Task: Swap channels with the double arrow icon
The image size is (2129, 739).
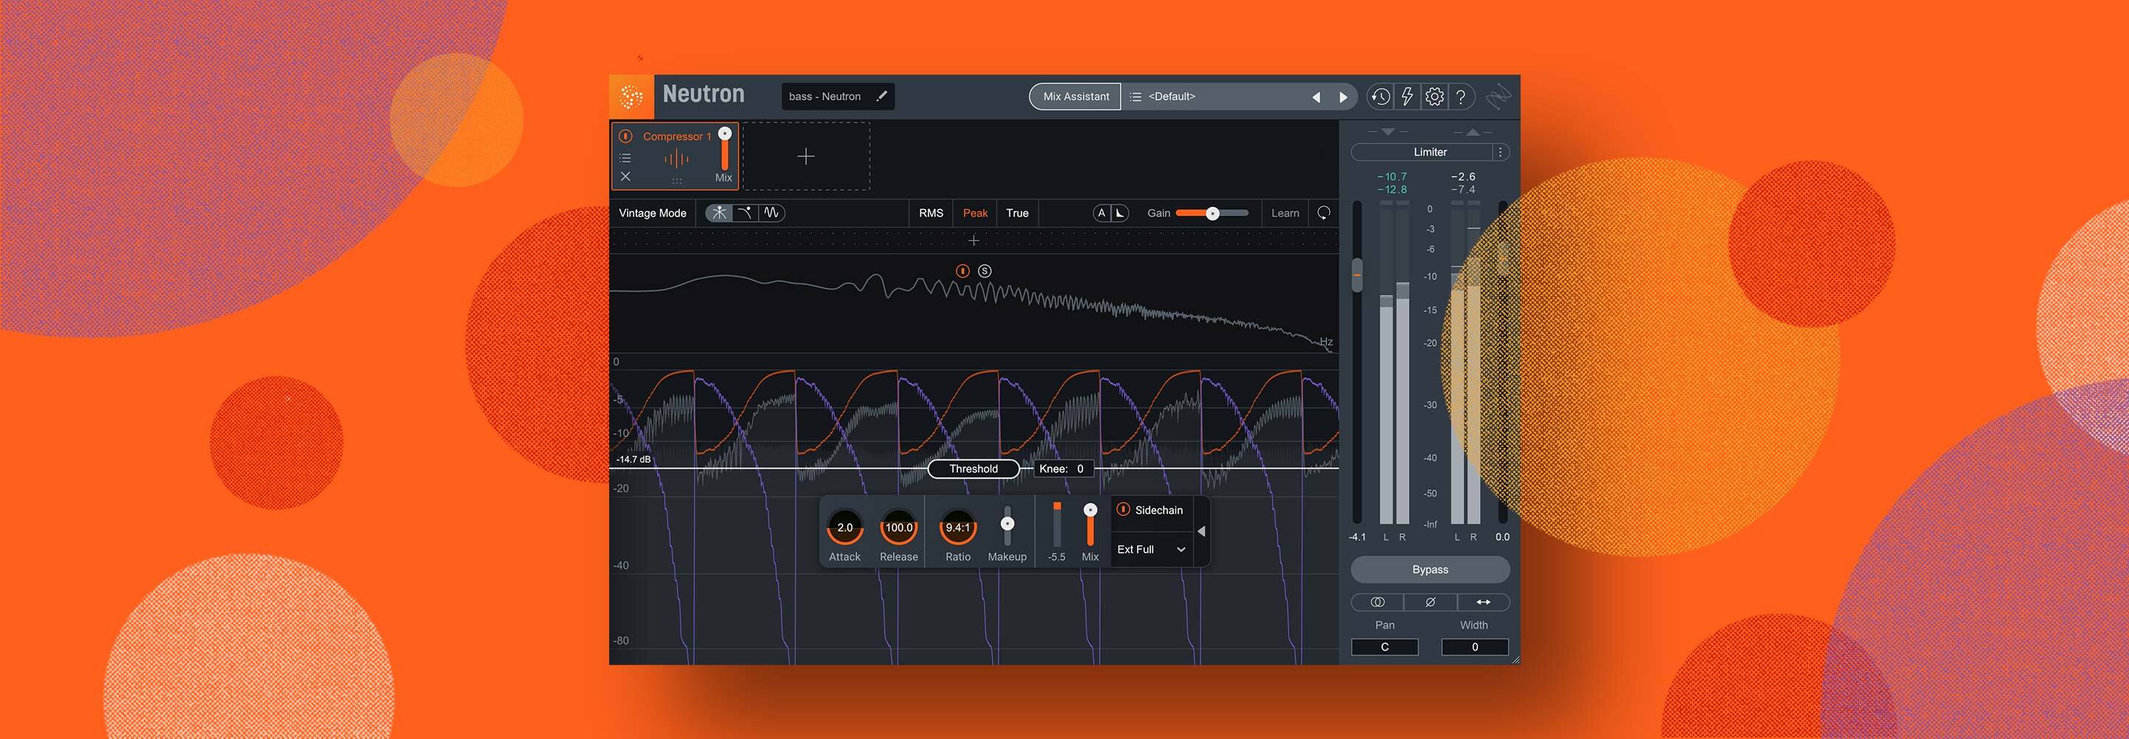Action: click(x=1484, y=602)
